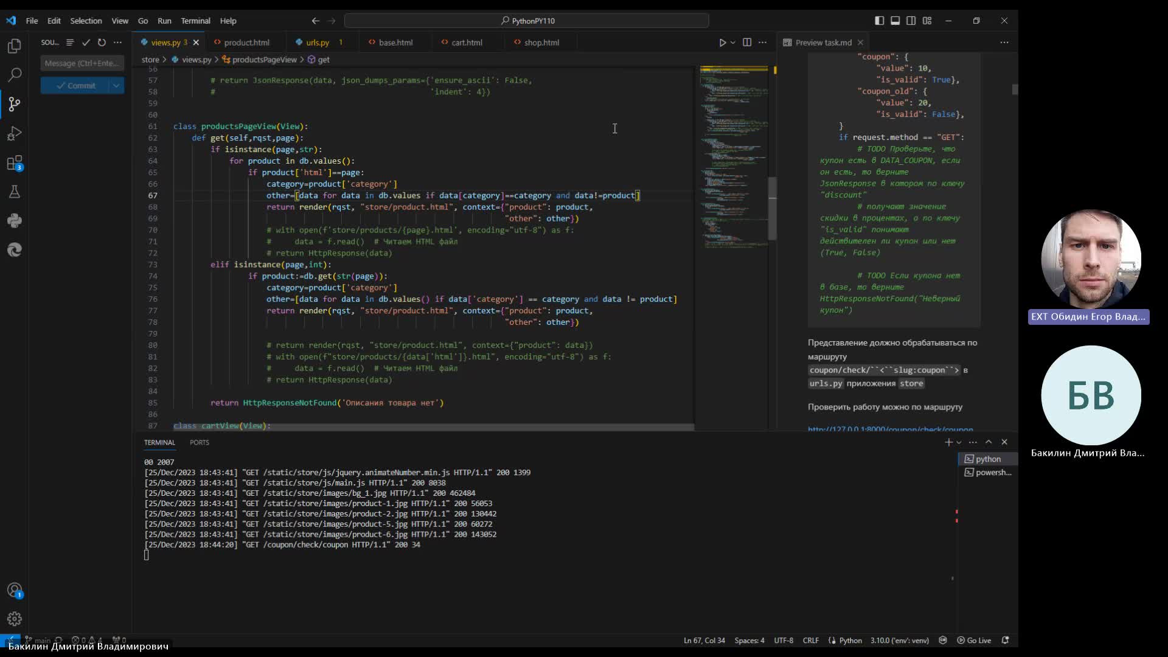This screenshot has width=1168, height=657.
Task: Click the Commit button
Action: click(x=75, y=86)
